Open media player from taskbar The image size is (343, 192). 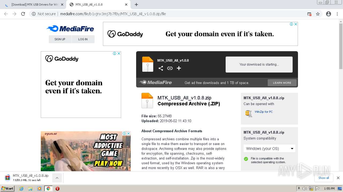39,189
